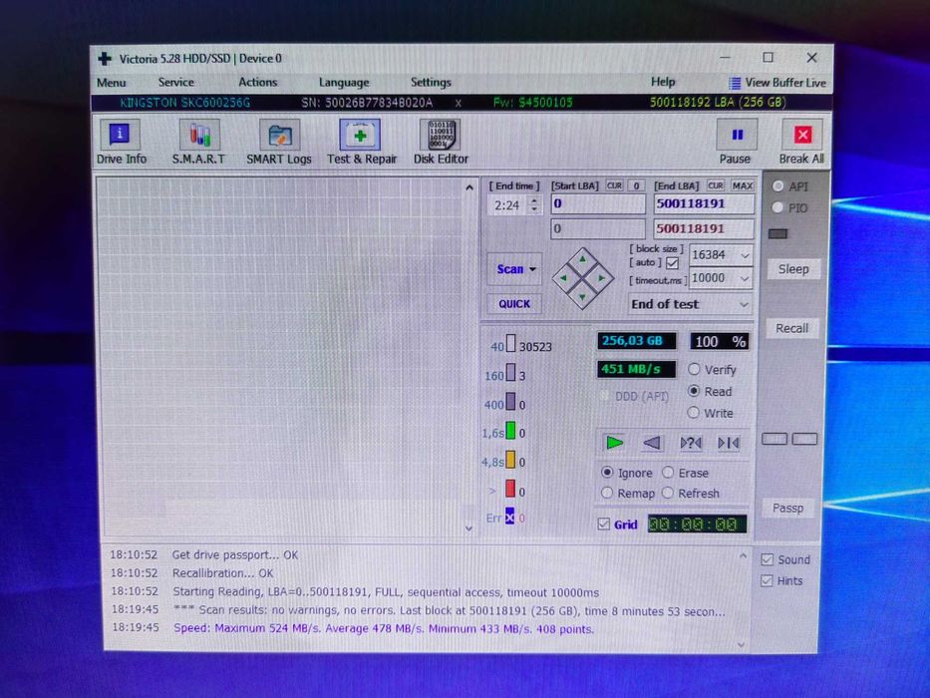Click the MAX button for End LBA
The width and height of the screenshot is (930, 698).
click(x=742, y=185)
